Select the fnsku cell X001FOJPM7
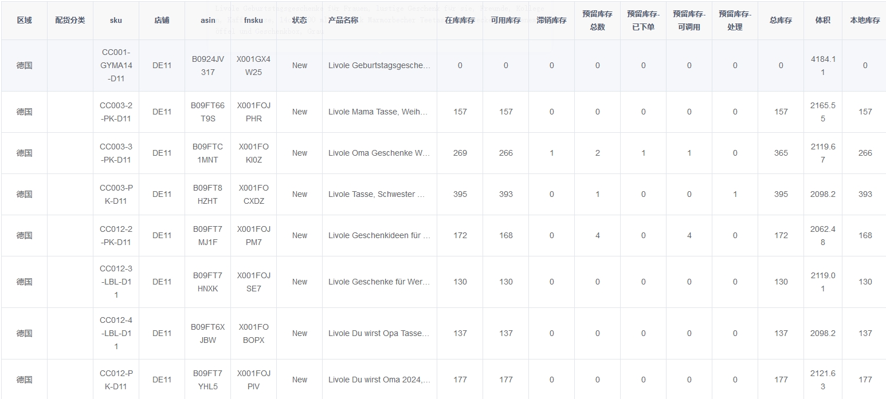This screenshot has width=886, height=399. 253,235
